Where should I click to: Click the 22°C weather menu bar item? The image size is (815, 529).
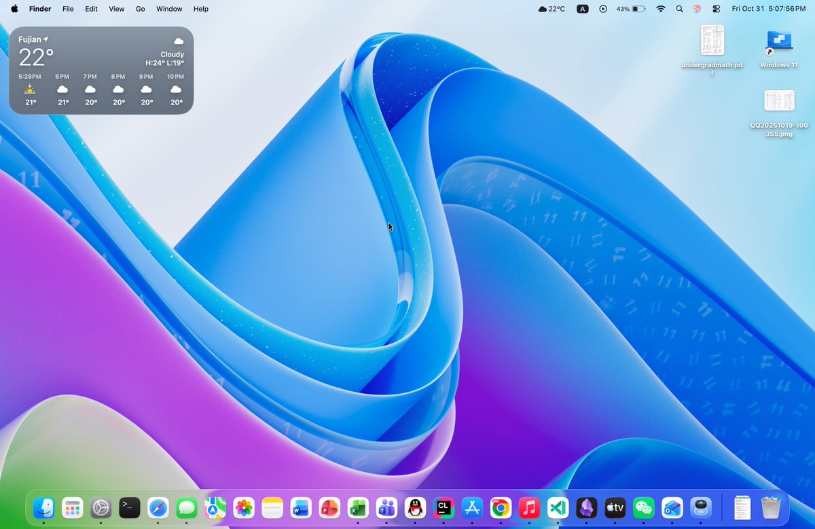click(551, 9)
